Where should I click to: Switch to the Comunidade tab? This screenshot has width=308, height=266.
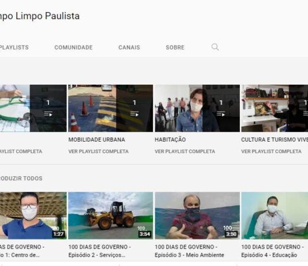tap(73, 47)
